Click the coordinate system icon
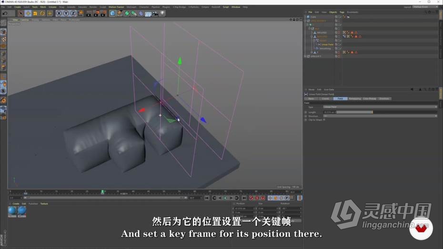This screenshot has width=443, height=249. coord(81,13)
